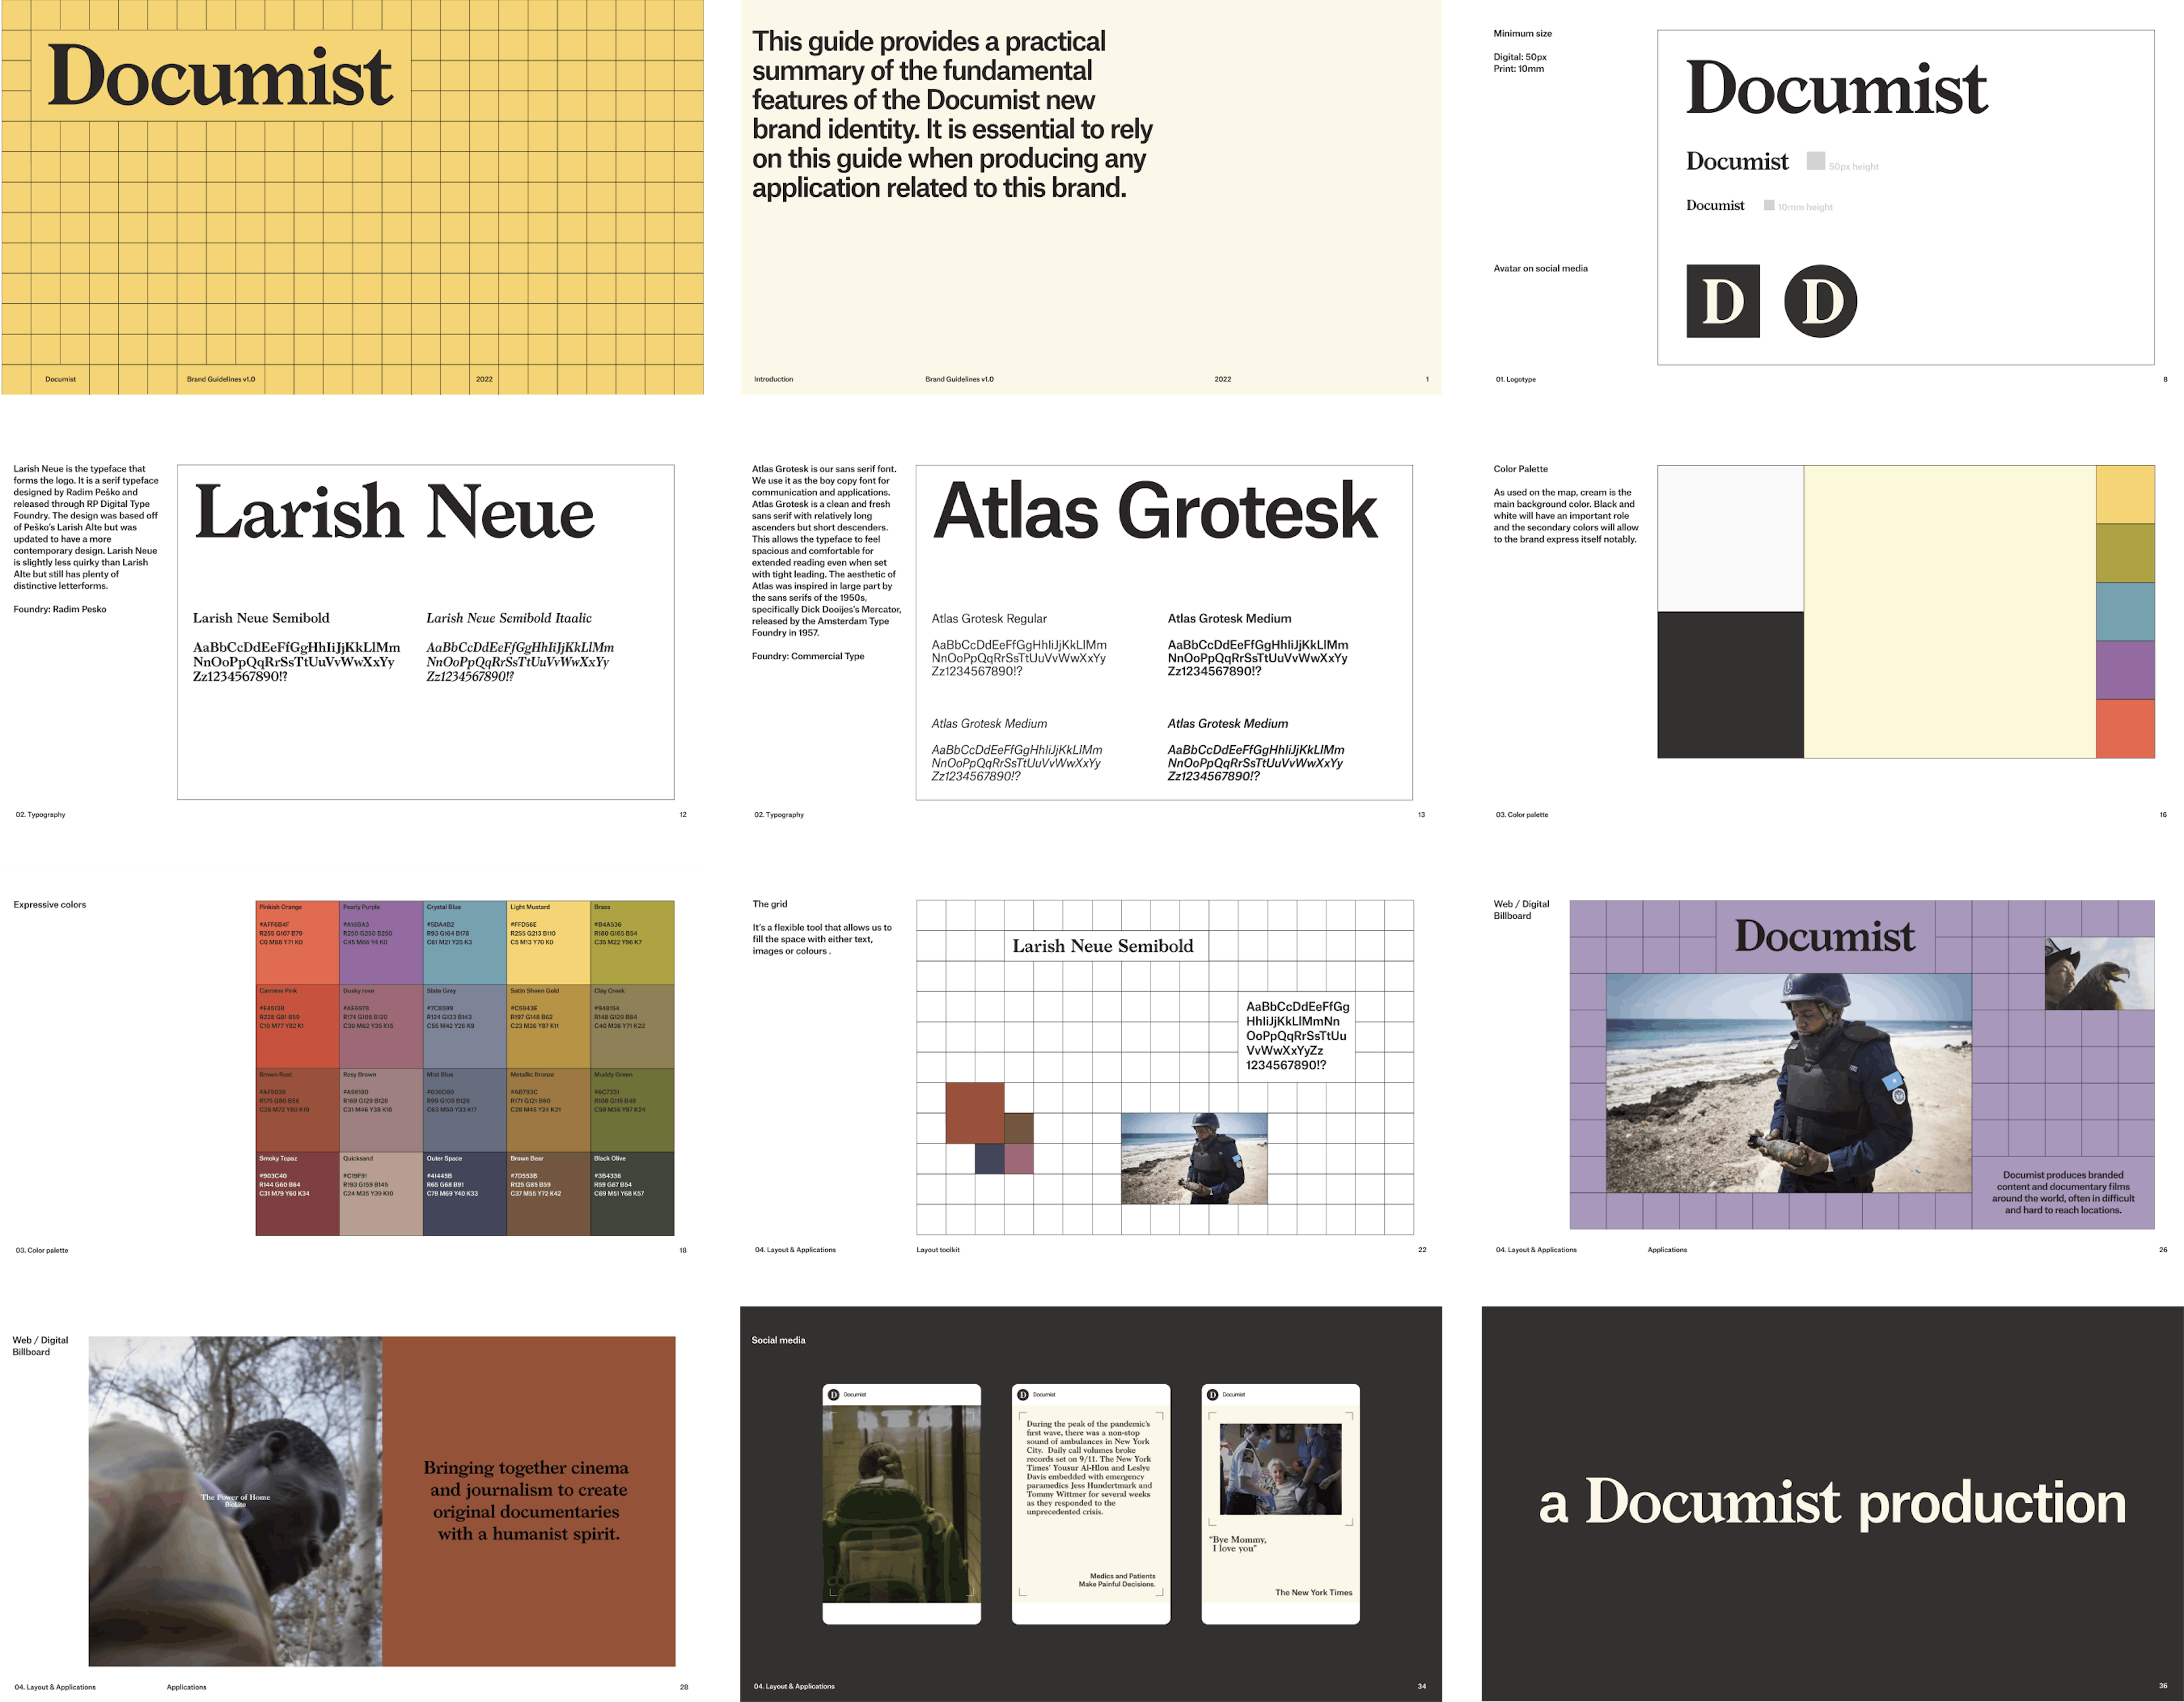Select the Metallic Bronze swatch
The height and width of the screenshot is (1702, 2184).
click(x=549, y=1110)
